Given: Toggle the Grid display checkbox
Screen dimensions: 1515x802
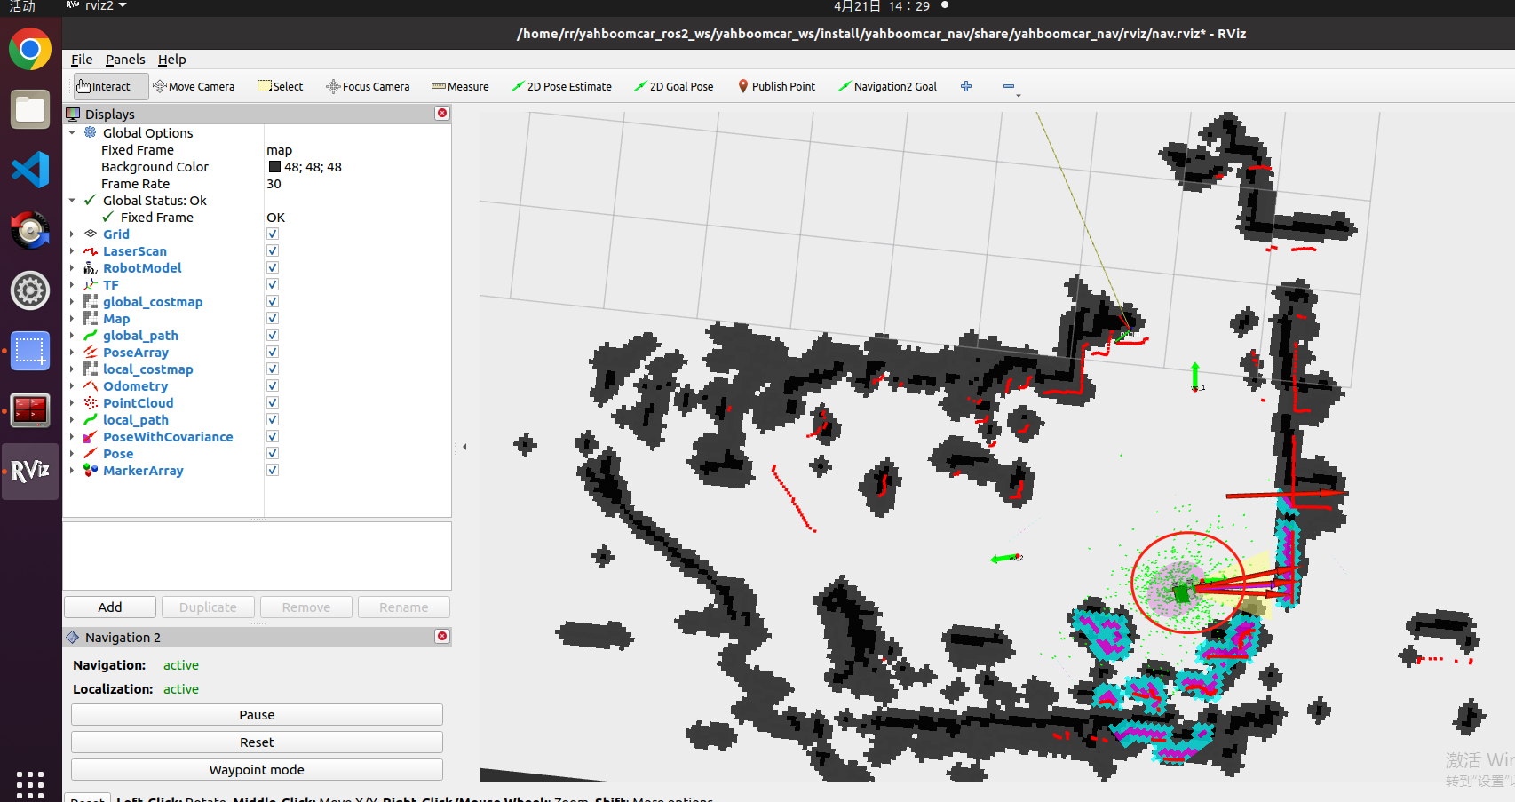Looking at the screenshot, I should point(273,234).
